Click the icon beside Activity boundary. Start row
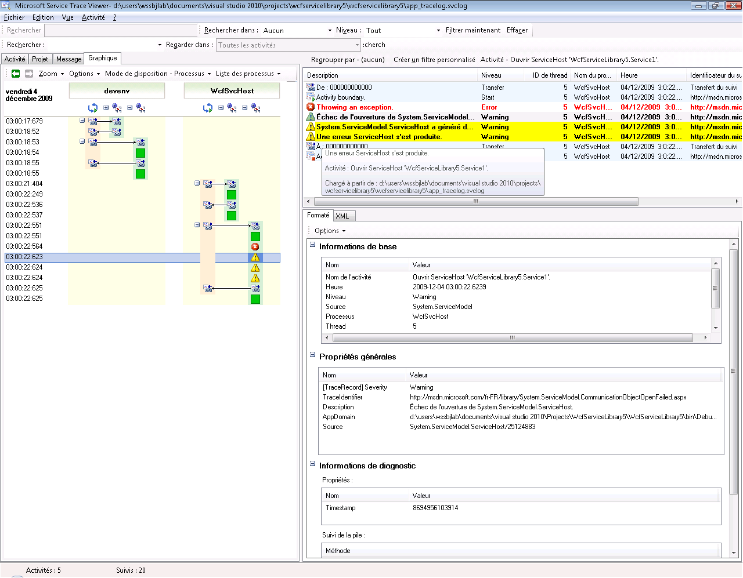 (x=311, y=97)
